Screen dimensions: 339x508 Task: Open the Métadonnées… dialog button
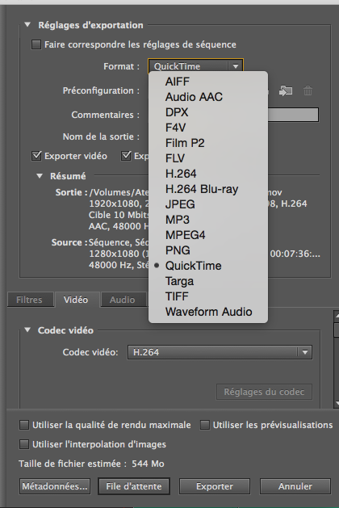pos(55,486)
